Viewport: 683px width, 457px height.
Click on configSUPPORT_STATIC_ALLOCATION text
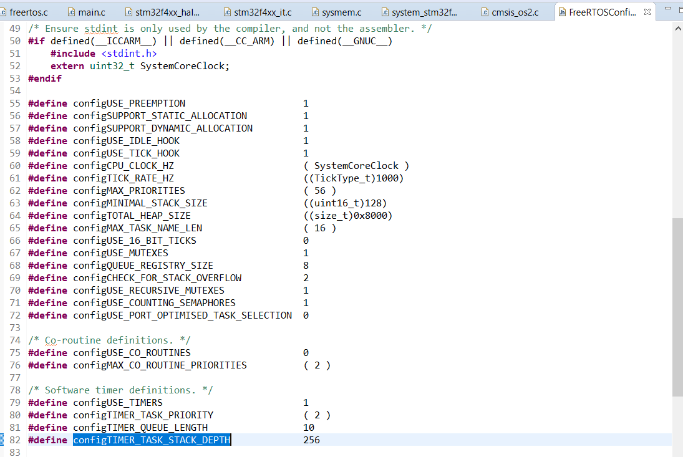[x=160, y=116]
